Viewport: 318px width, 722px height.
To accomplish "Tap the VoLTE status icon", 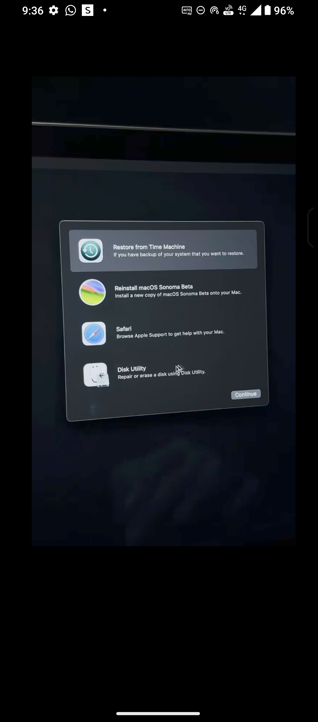I will tap(228, 11).
